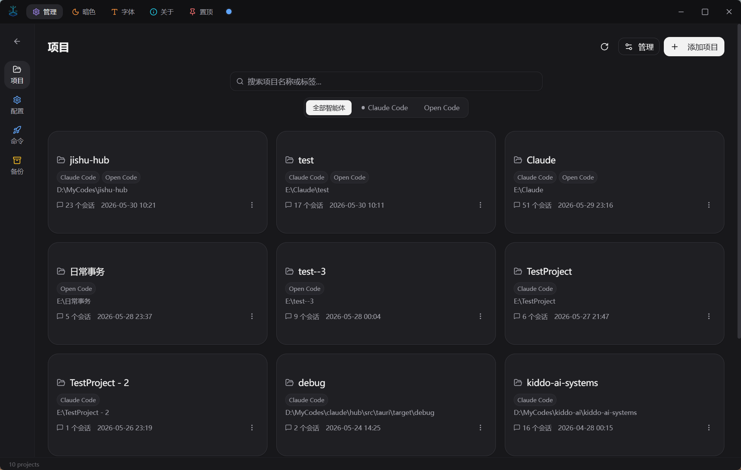
Task: Click the folder icon of 日常事务
Action: tap(61, 271)
